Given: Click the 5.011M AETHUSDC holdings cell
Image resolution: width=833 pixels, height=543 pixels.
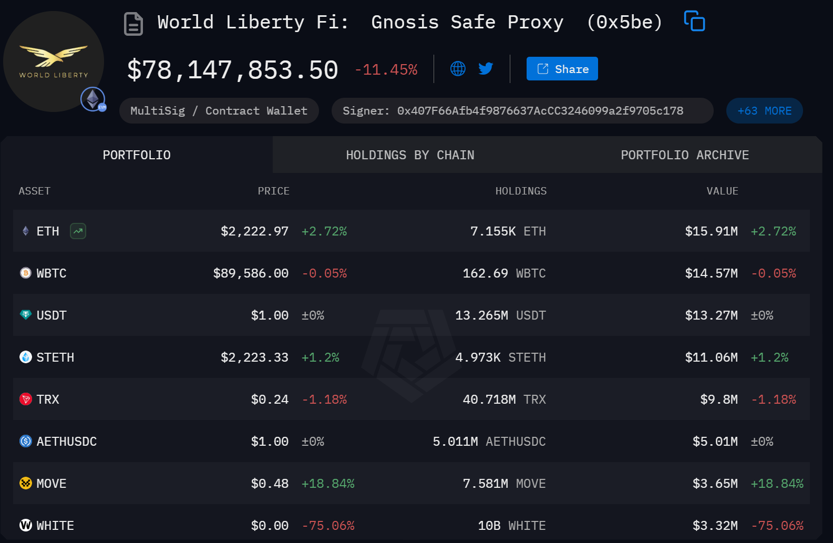Looking at the screenshot, I should (489, 442).
